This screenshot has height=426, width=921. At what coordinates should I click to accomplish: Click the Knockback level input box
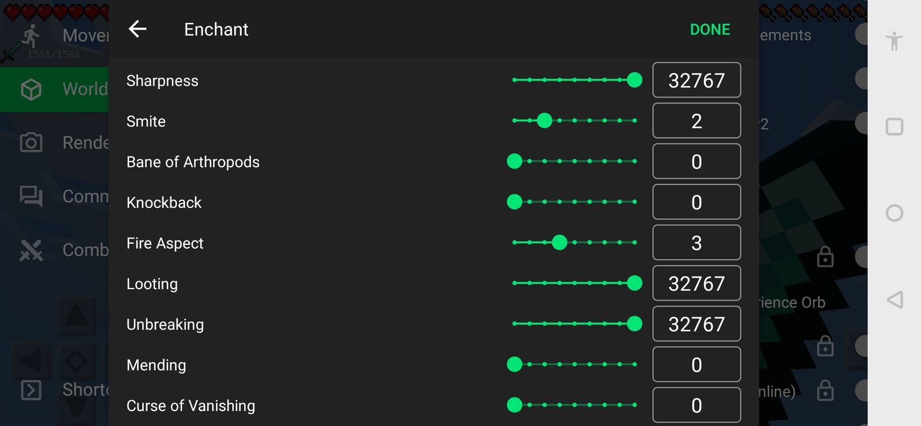pyautogui.click(x=696, y=202)
